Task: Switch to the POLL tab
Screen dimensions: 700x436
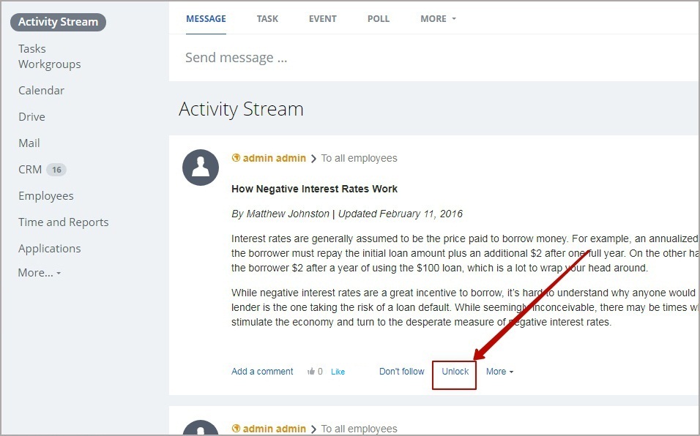Action: pyautogui.click(x=378, y=19)
